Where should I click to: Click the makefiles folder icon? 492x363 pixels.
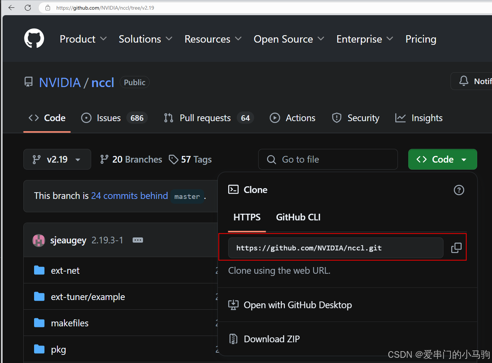point(39,323)
